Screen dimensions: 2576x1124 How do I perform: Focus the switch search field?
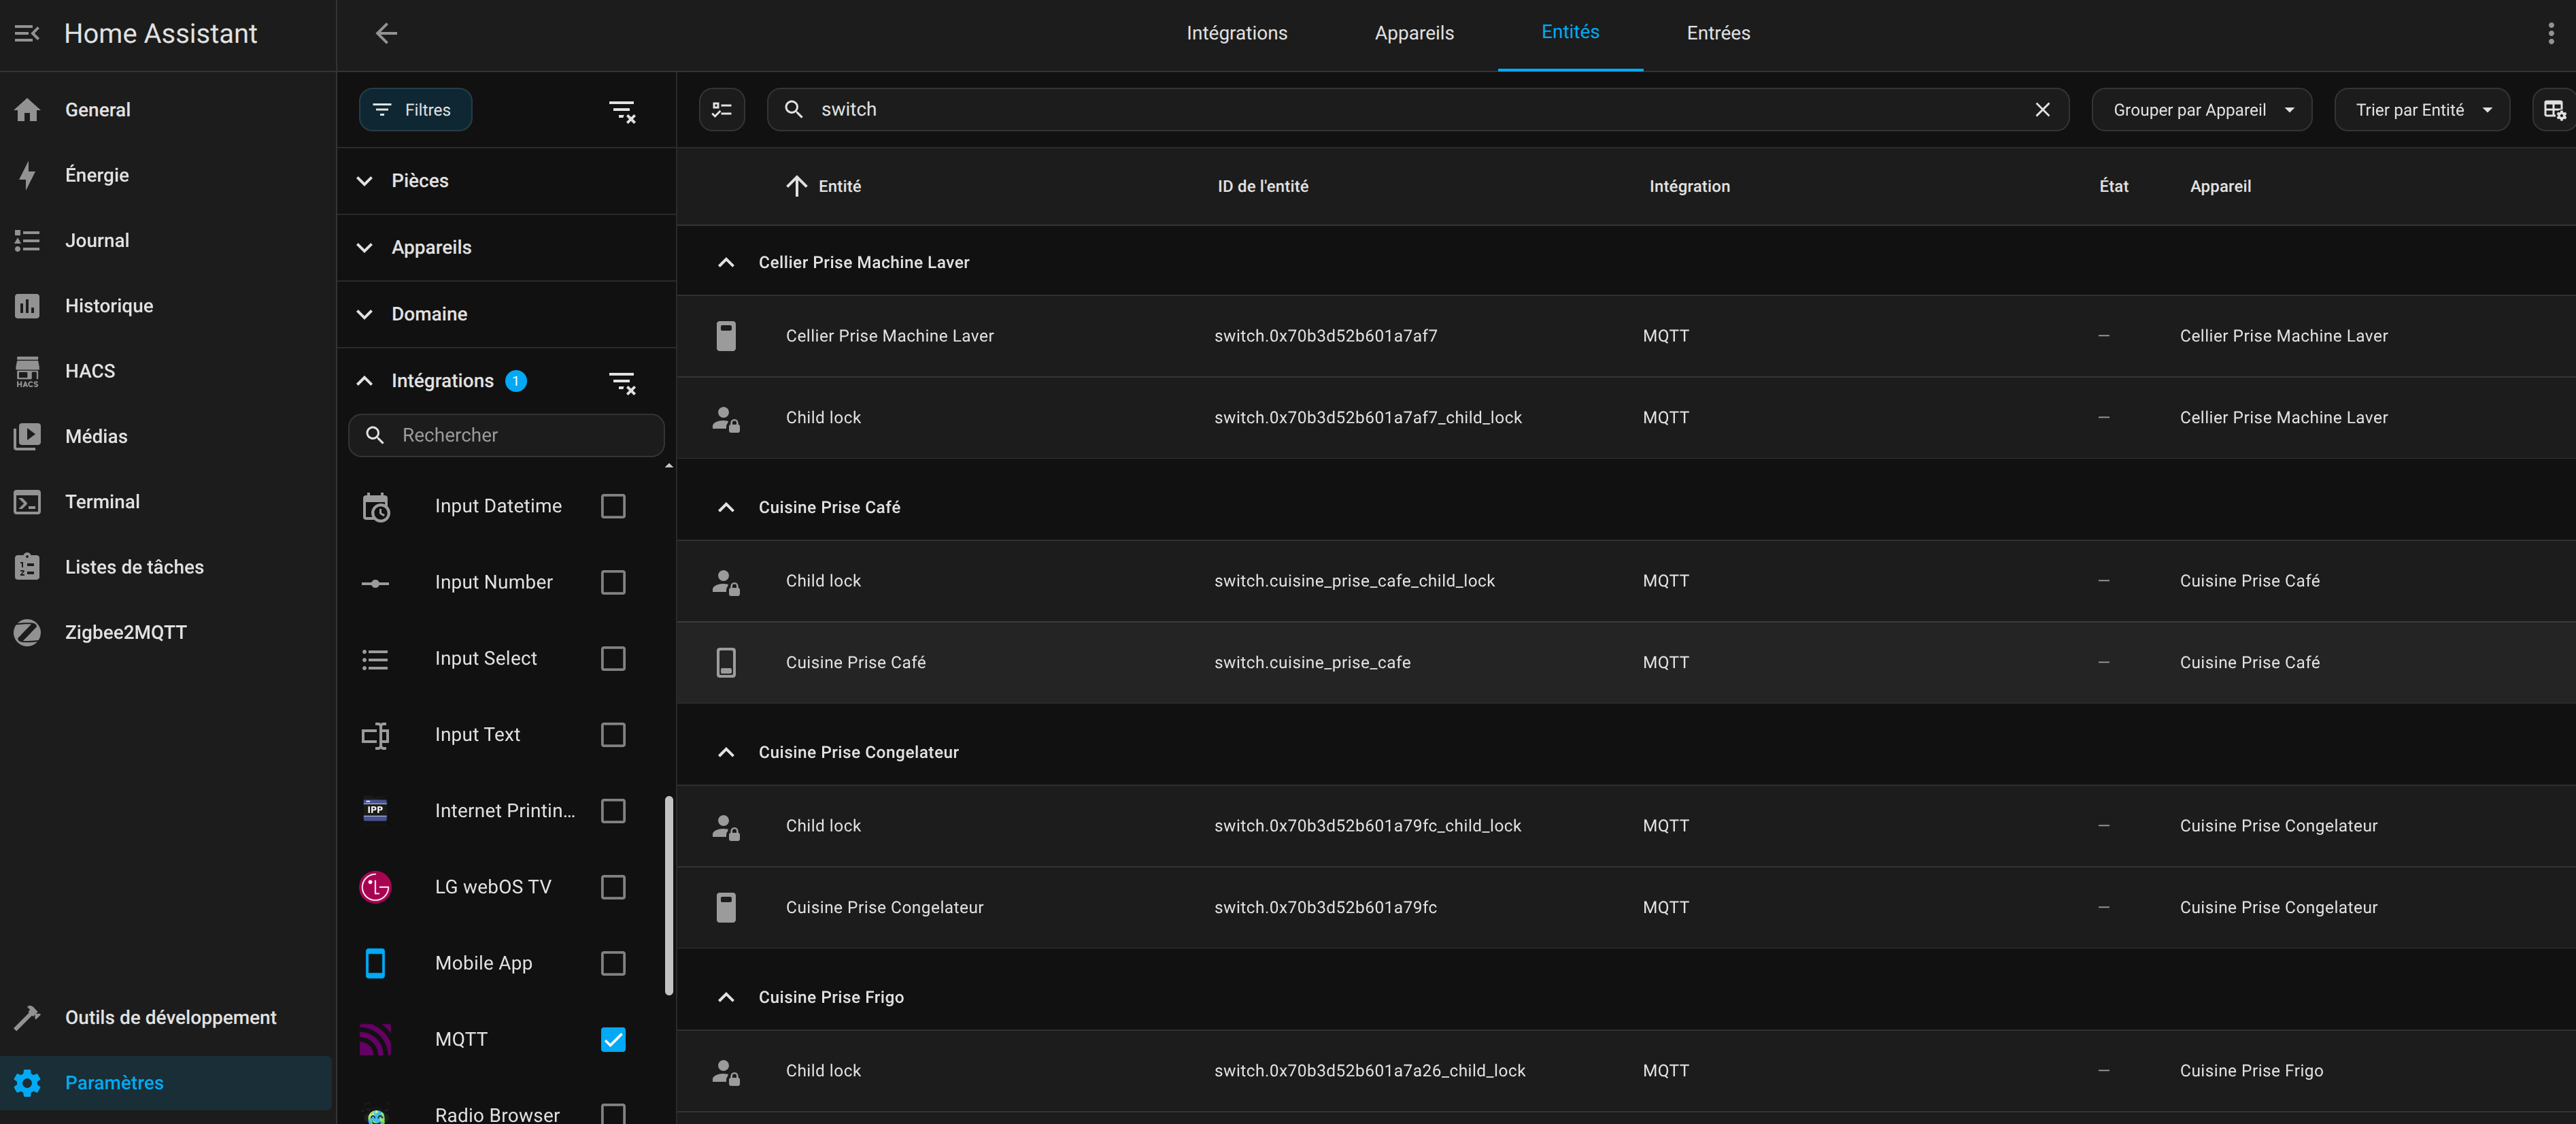tap(1417, 109)
